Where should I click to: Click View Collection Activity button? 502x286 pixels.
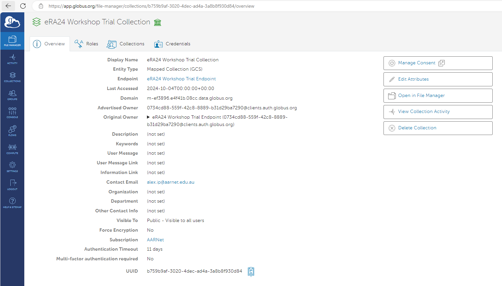pyautogui.click(x=438, y=112)
